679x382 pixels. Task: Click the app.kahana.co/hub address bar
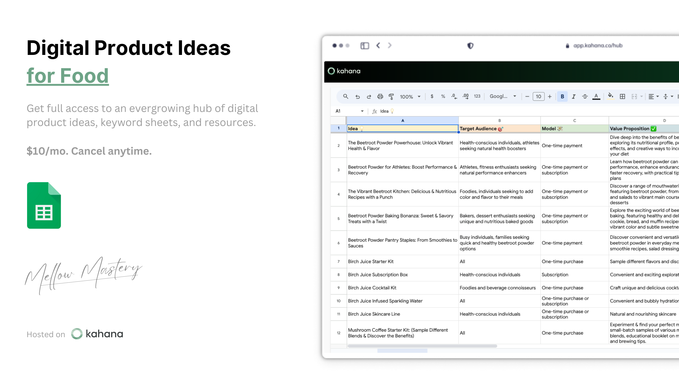click(x=594, y=46)
